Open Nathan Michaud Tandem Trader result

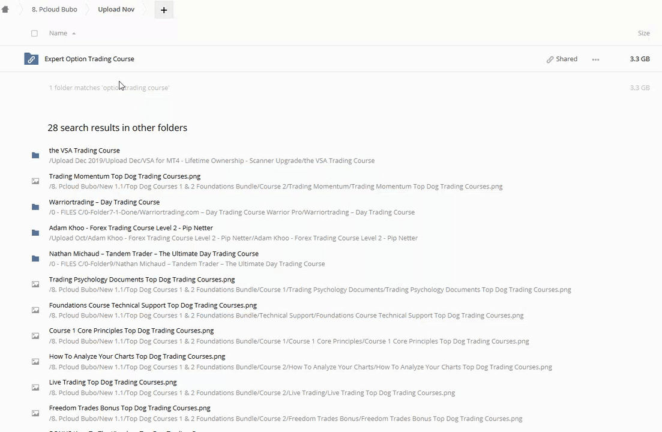pyautogui.click(x=154, y=254)
